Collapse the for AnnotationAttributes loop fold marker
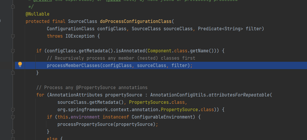The image size is (307, 140). [x=13, y=95]
